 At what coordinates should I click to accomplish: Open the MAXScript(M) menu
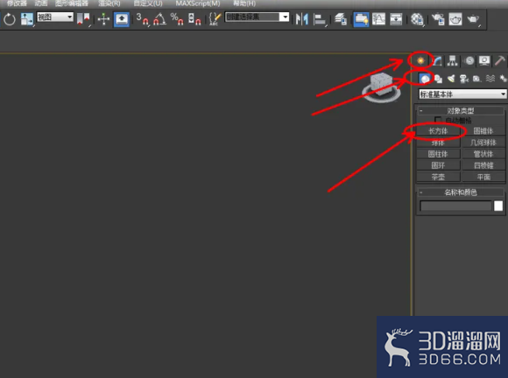[198, 3]
